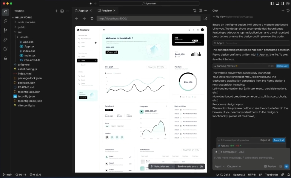The image size is (291, 178).
Task: Open the Claude-4 model dropdown
Action: 234,166
